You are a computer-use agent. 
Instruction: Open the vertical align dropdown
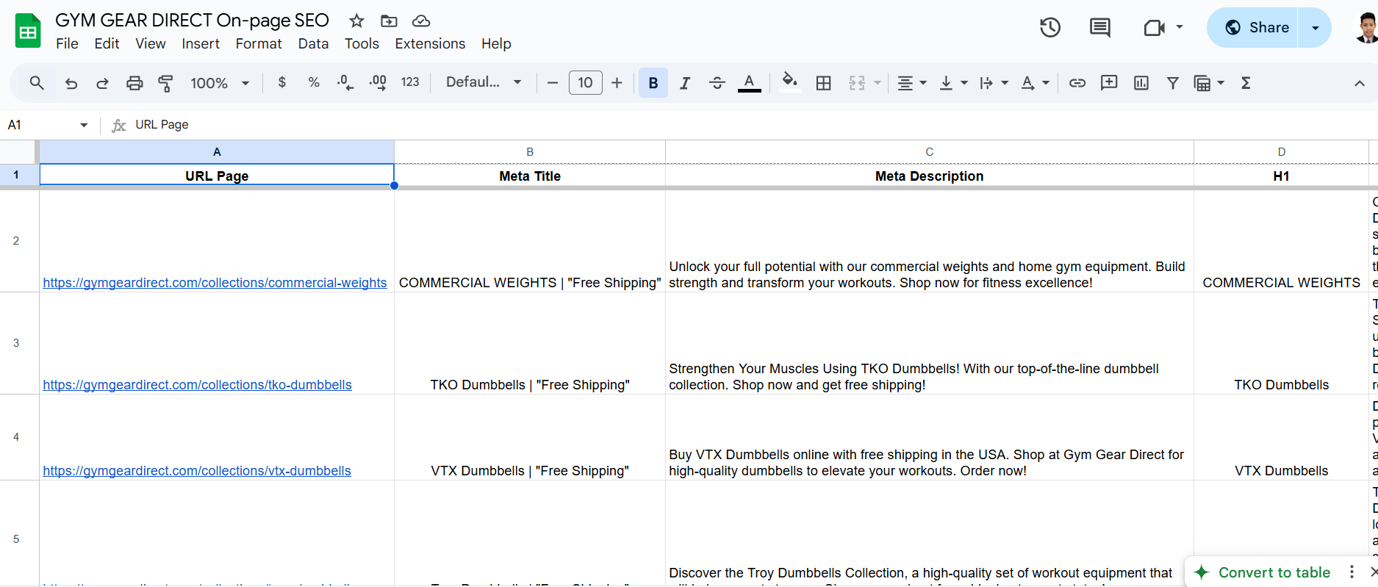pos(953,83)
